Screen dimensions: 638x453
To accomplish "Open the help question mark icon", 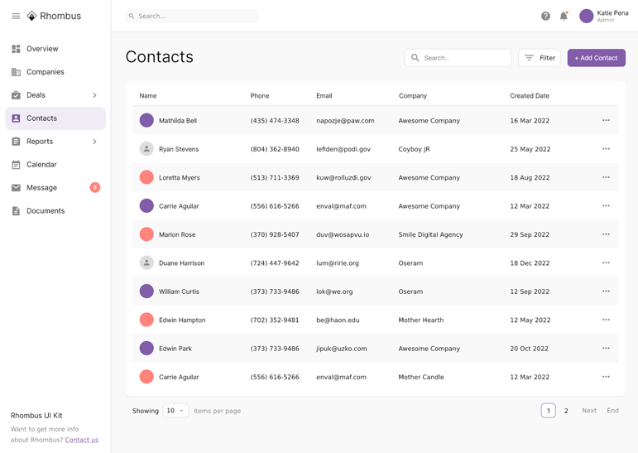I will [x=545, y=16].
